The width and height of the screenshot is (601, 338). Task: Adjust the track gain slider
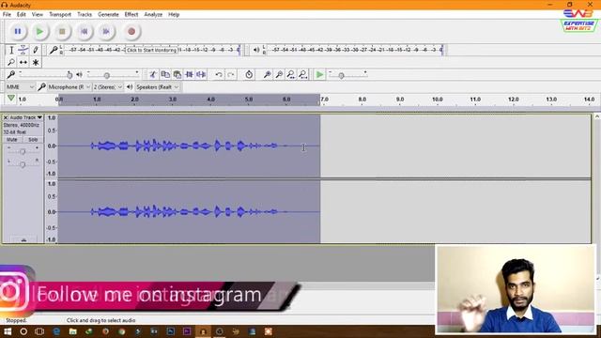tap(23, 151)
